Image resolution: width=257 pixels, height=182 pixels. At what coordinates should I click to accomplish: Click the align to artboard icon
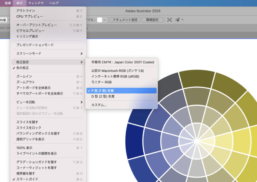(170, 20)
